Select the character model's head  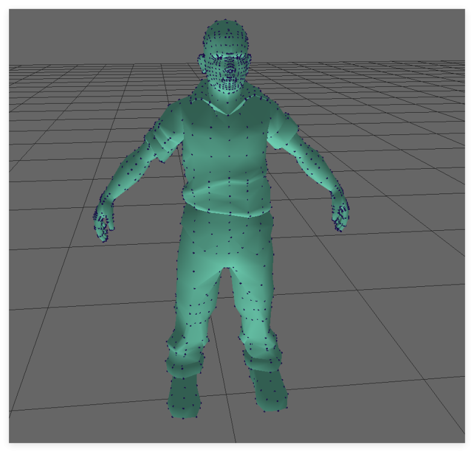(225, 56)
